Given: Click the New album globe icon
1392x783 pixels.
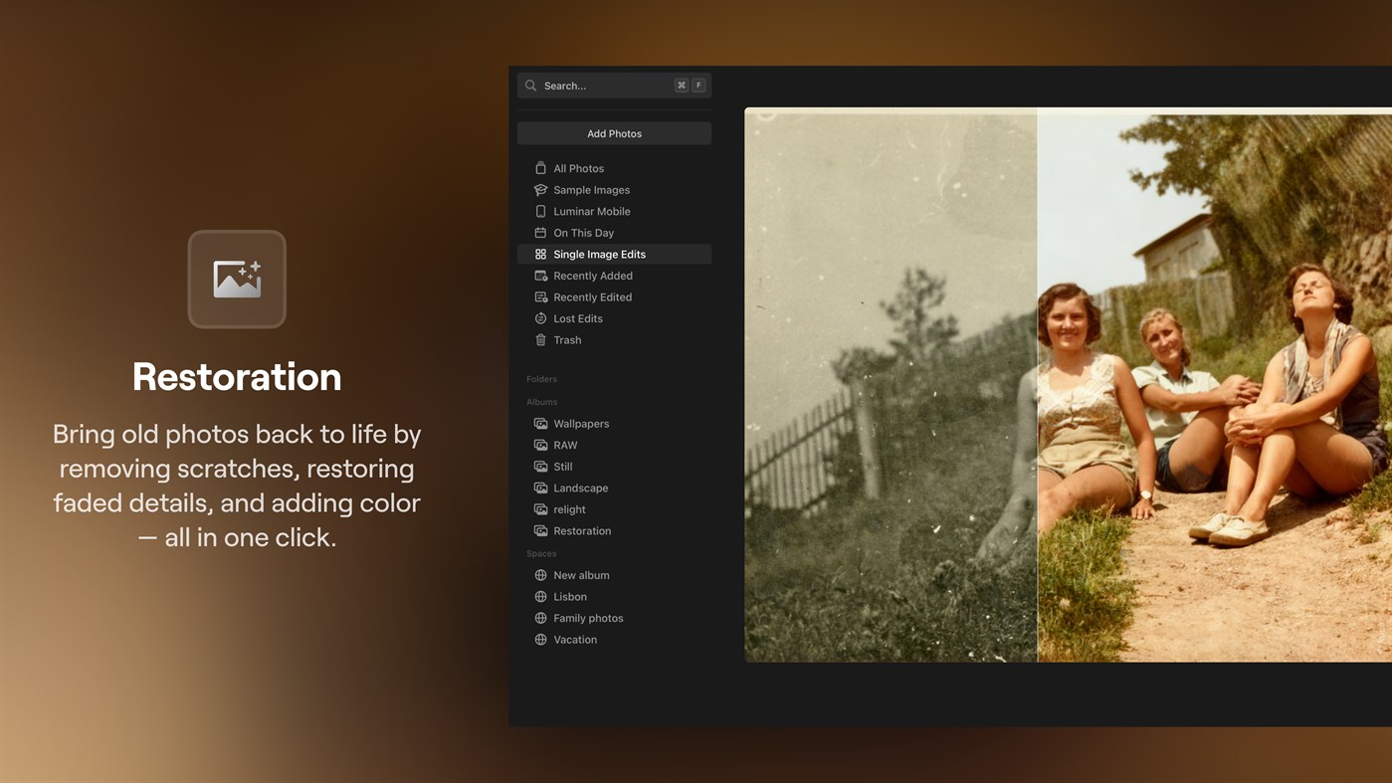Looking at the screenshot, I should [540, 575].
